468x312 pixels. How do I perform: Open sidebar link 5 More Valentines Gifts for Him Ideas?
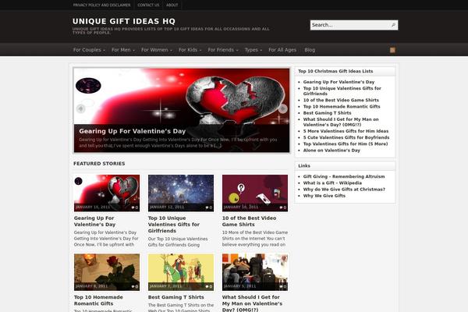click(x=346, y=131)
